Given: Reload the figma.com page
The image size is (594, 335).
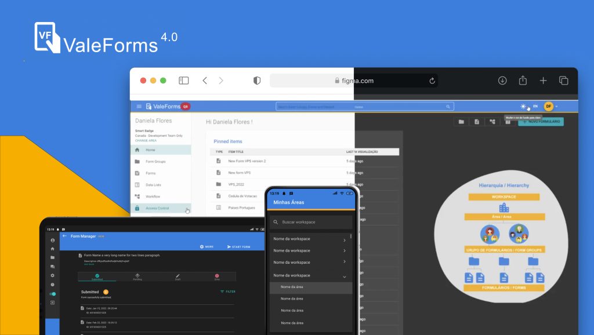Looking at the screenshot, I should (x=432, y=81).
